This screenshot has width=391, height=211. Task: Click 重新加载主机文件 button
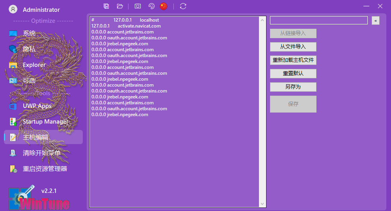[293, 60]
